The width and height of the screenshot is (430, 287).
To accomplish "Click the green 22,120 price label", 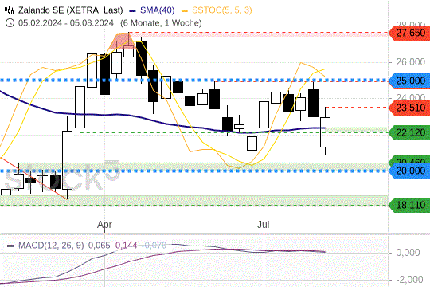I will pos(409,132).
